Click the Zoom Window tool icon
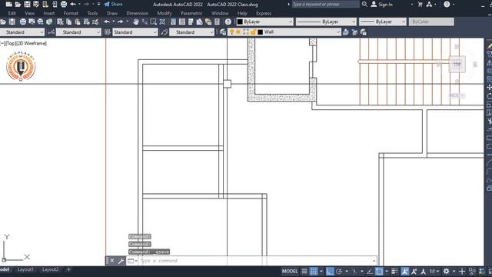The width and height of the screenshot is (492, 277). pos(153,22)
